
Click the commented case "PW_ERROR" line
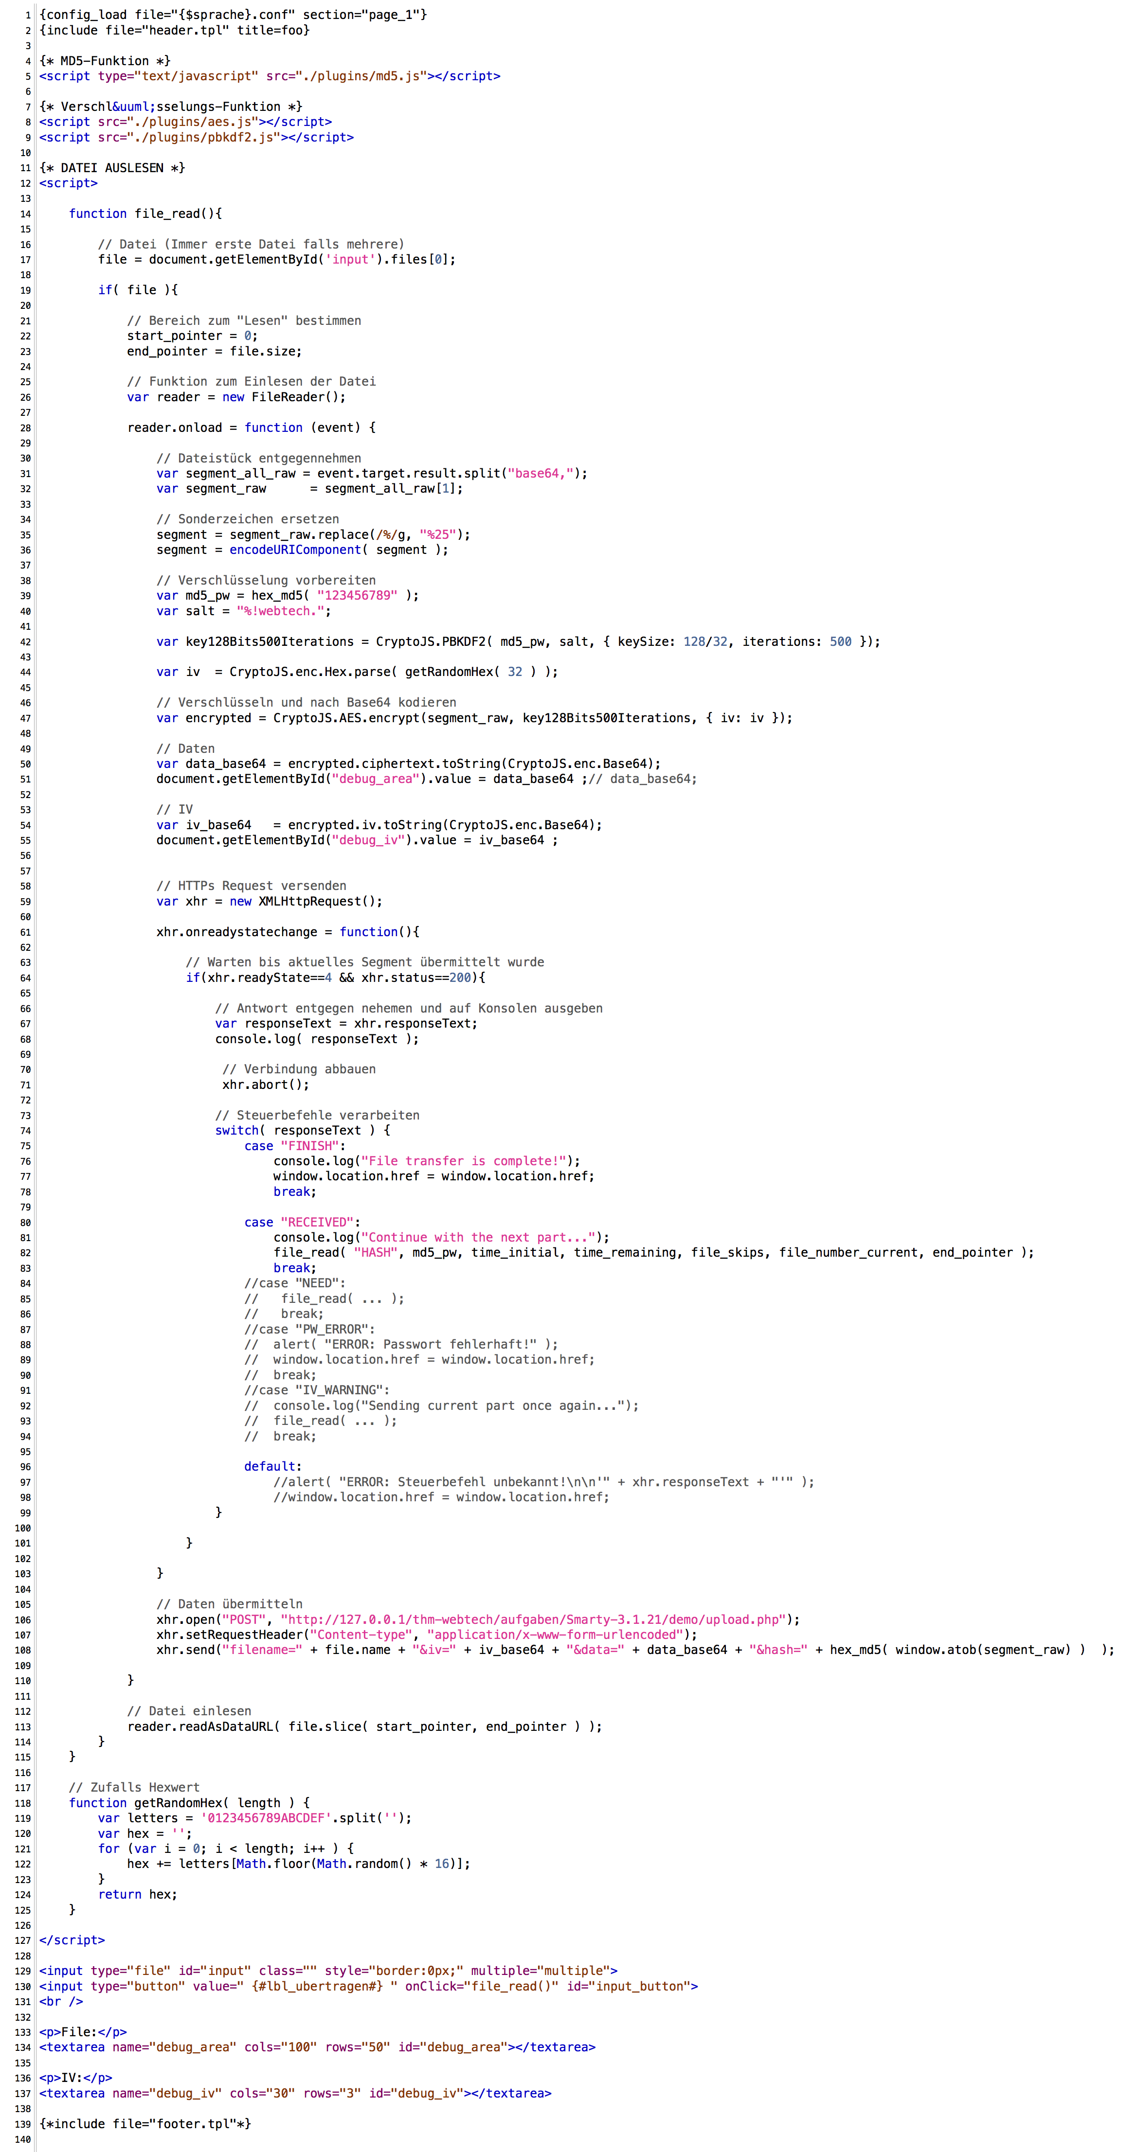(x=309, y=1329)
